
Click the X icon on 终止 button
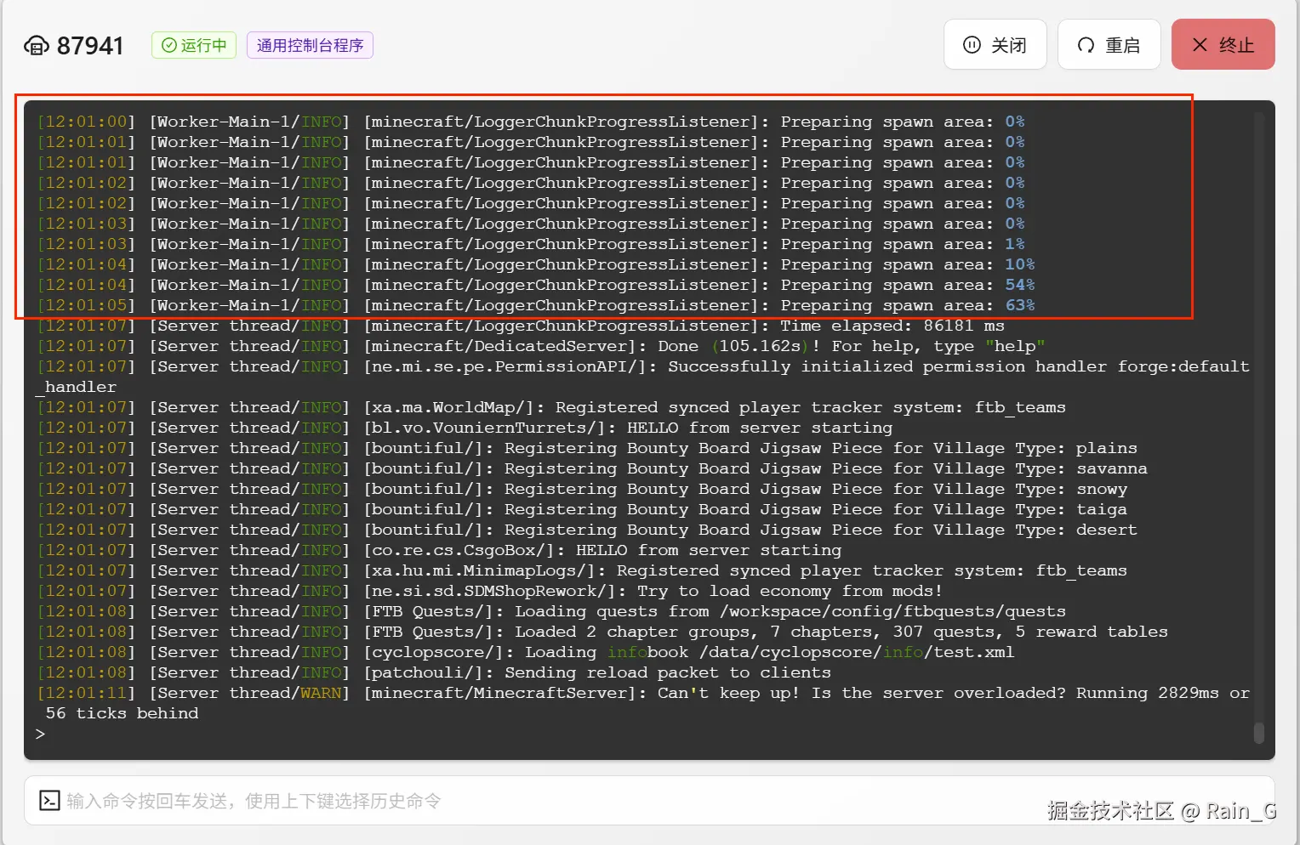tap(1200, 44)
